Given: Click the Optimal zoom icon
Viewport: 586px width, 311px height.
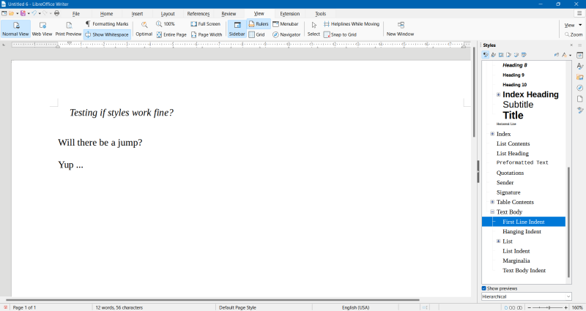Looking at the screenshot, I should [144, 29].
